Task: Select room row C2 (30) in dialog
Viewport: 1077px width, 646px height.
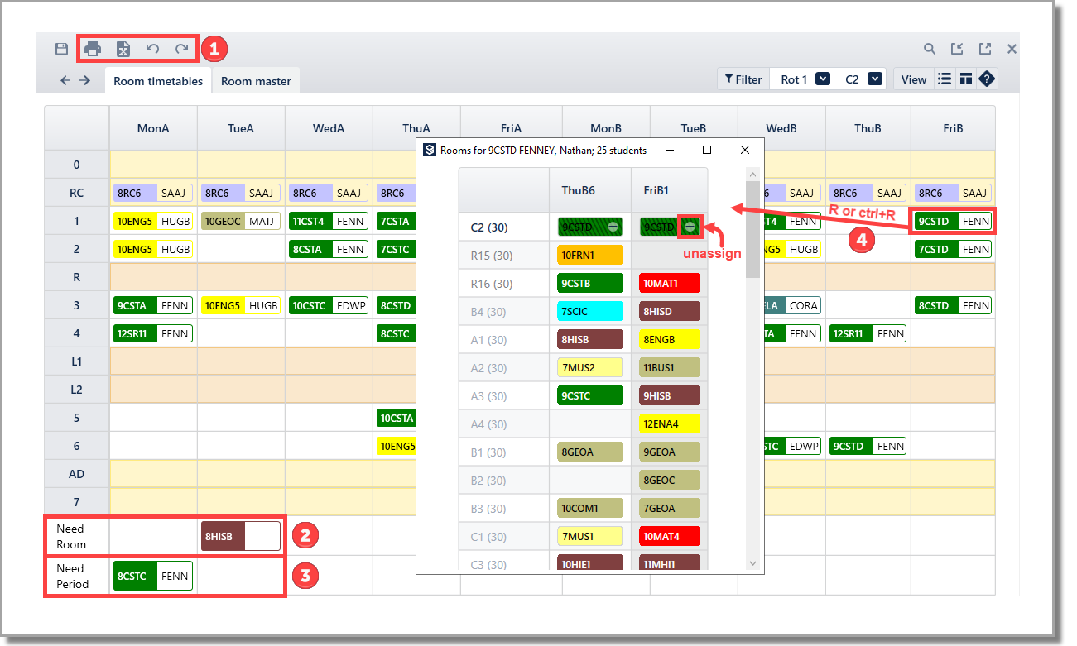Action: pyautogui.click(x=503, y=227)
